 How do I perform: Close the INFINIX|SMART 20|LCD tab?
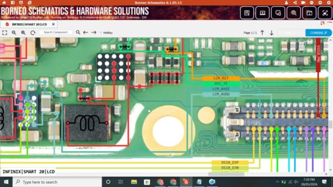[53, 24]
